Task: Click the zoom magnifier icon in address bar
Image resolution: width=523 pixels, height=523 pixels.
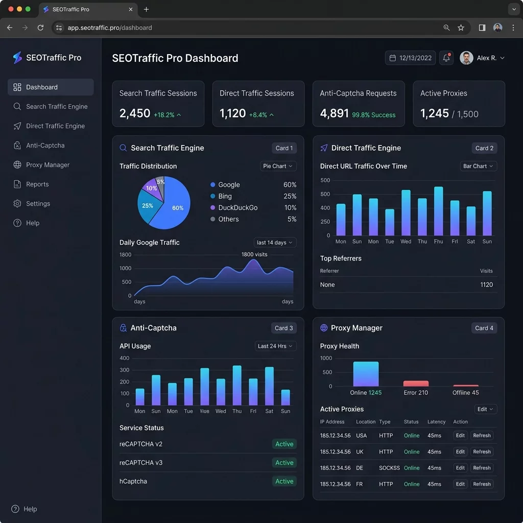Action: (446, 28)
